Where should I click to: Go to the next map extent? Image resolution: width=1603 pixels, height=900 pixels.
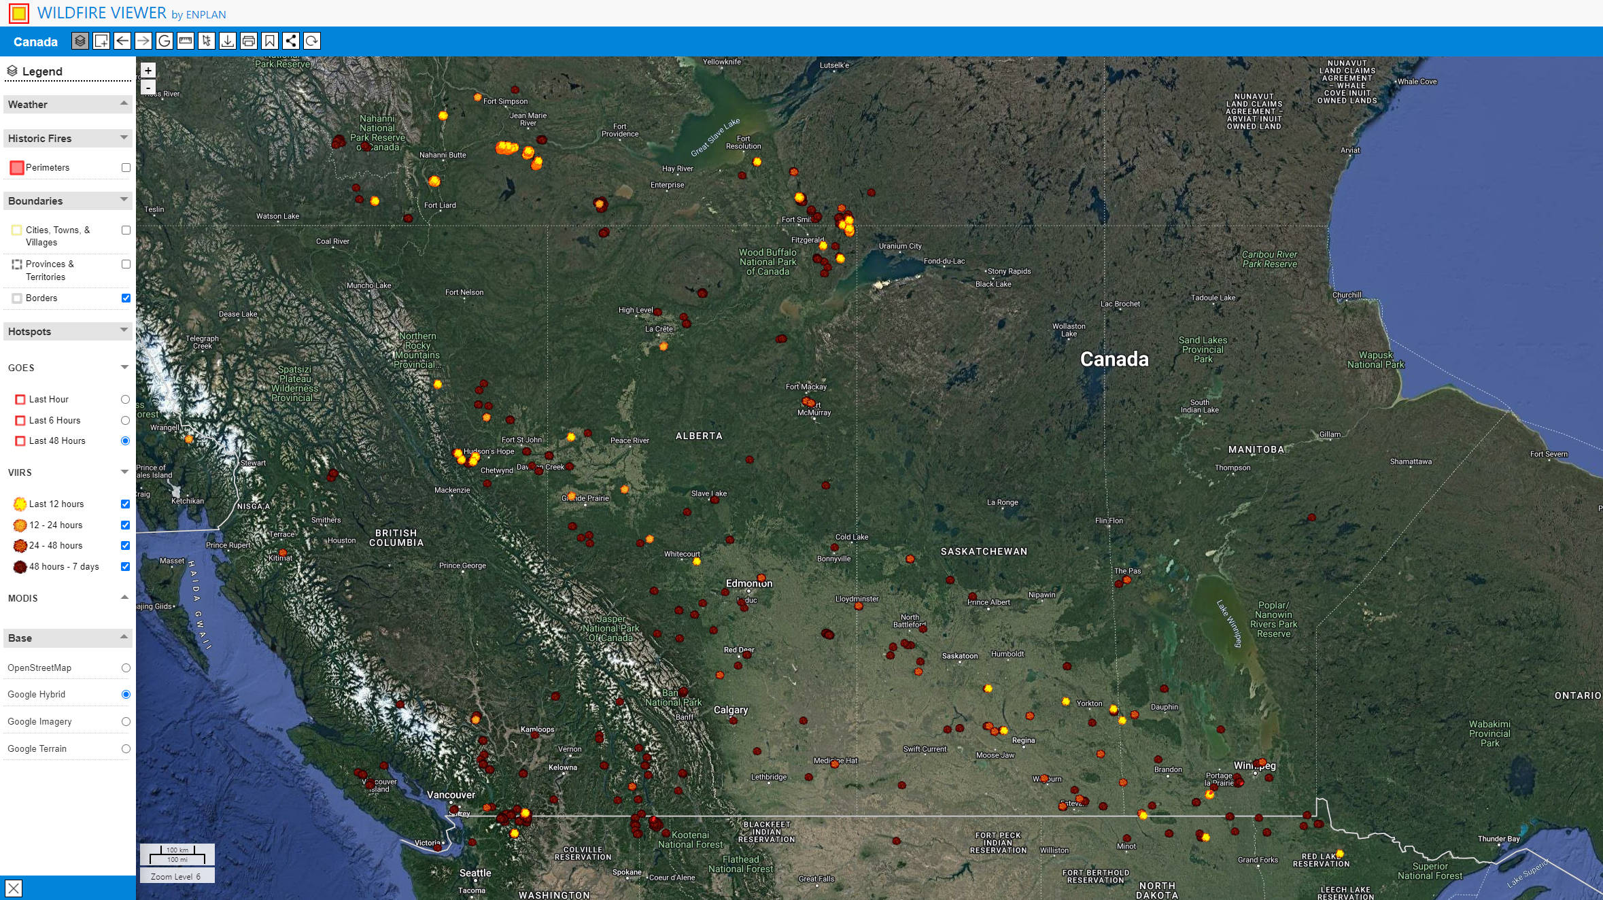[x=143, y=41]
